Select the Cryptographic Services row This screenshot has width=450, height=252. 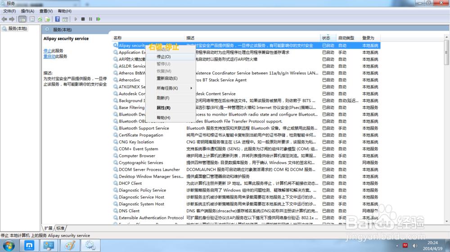(x=246, y=163)
